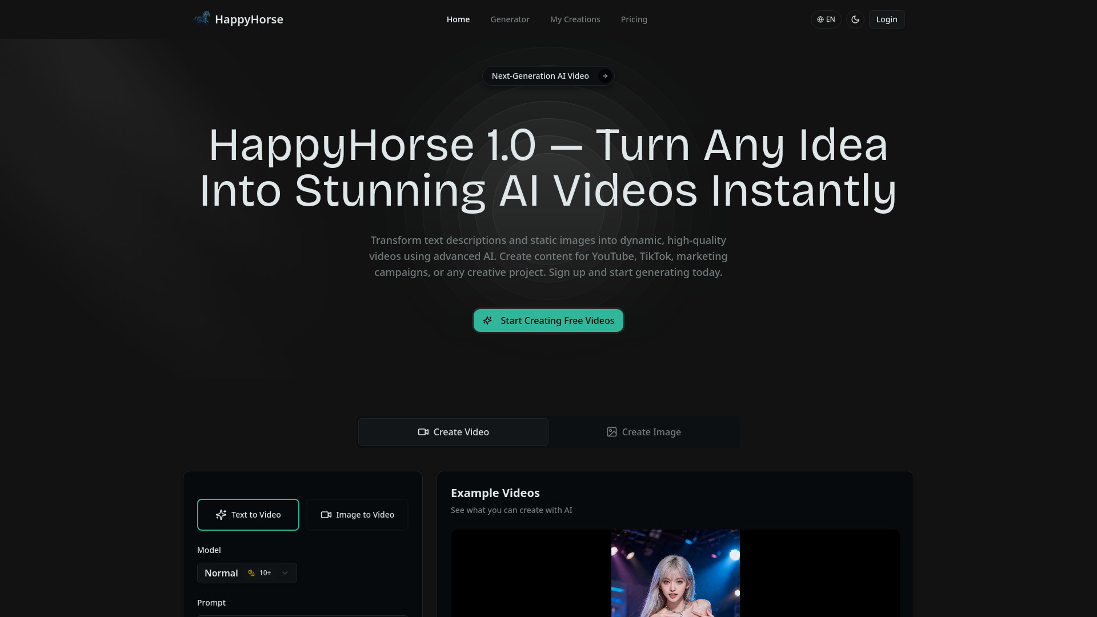The image size is (1097, 617).
Task: Select the Text to Video mode
Action: [x=248, y=514]
